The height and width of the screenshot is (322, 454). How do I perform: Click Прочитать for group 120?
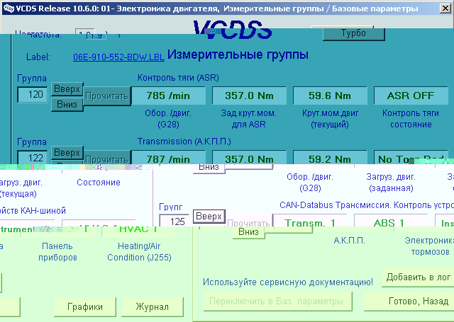click(x=107, y=96)
